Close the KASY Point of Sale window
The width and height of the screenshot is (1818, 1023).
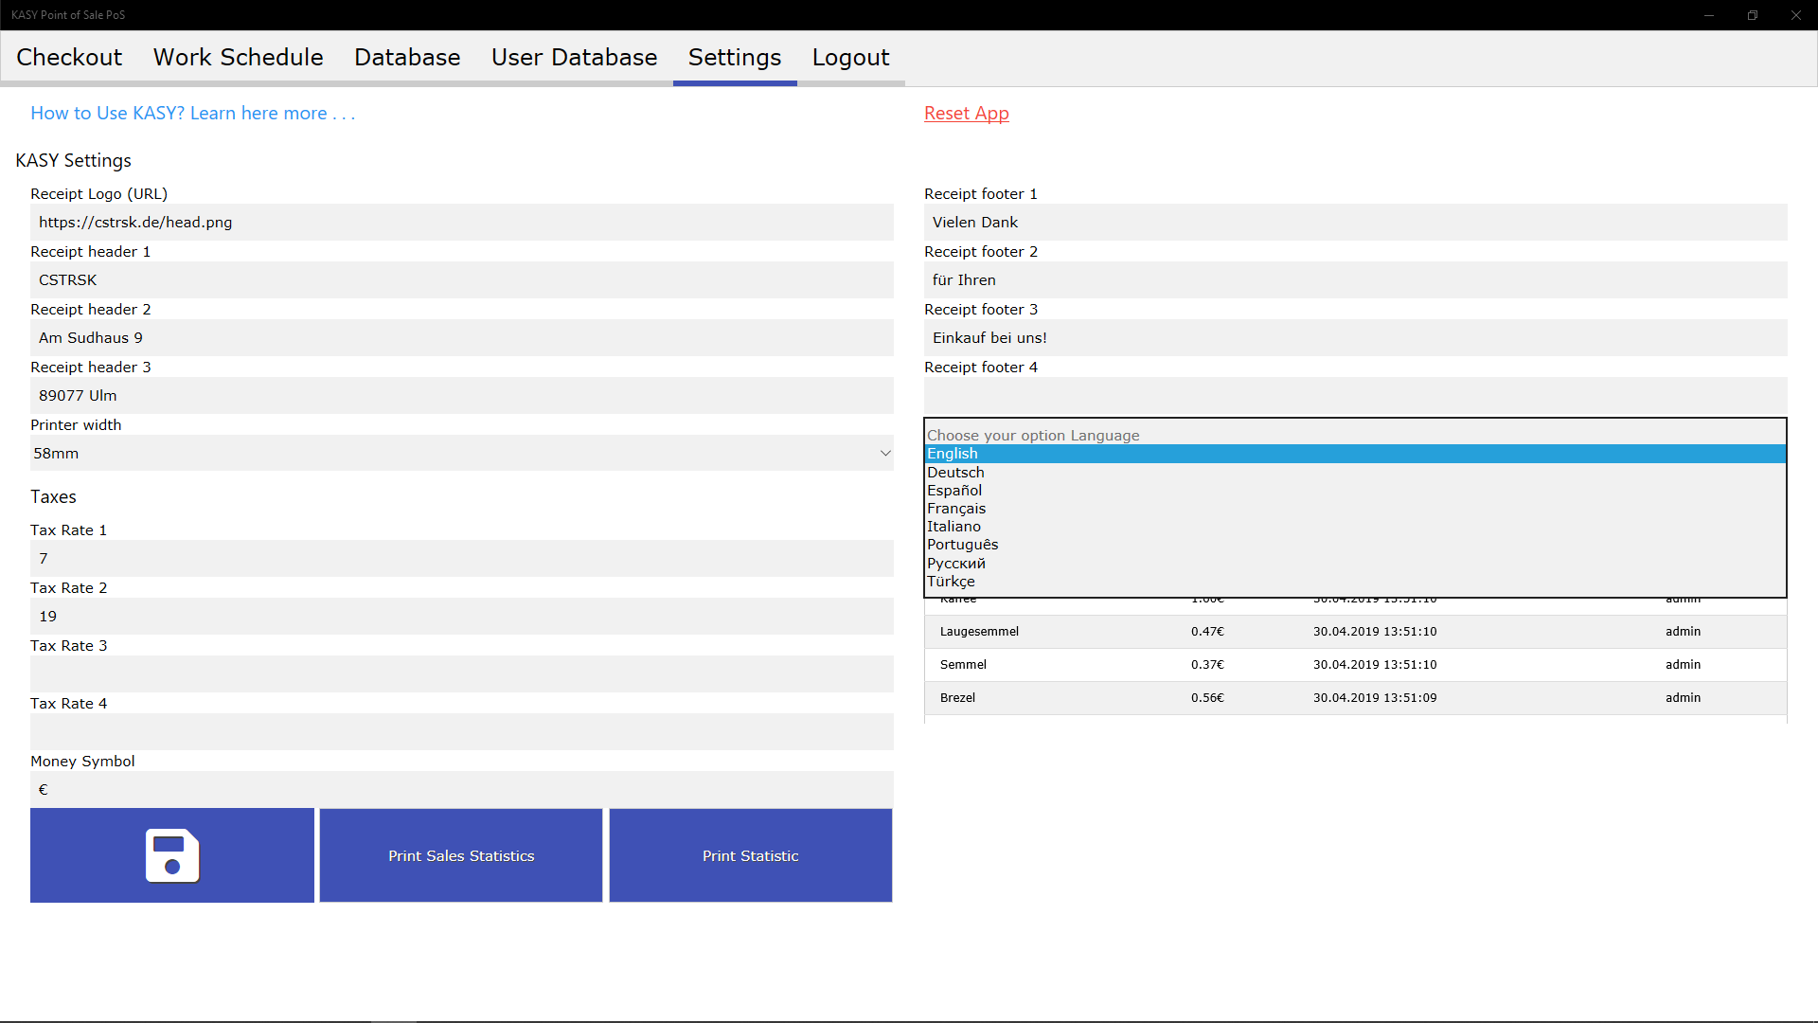click(x=1796, y=15)
